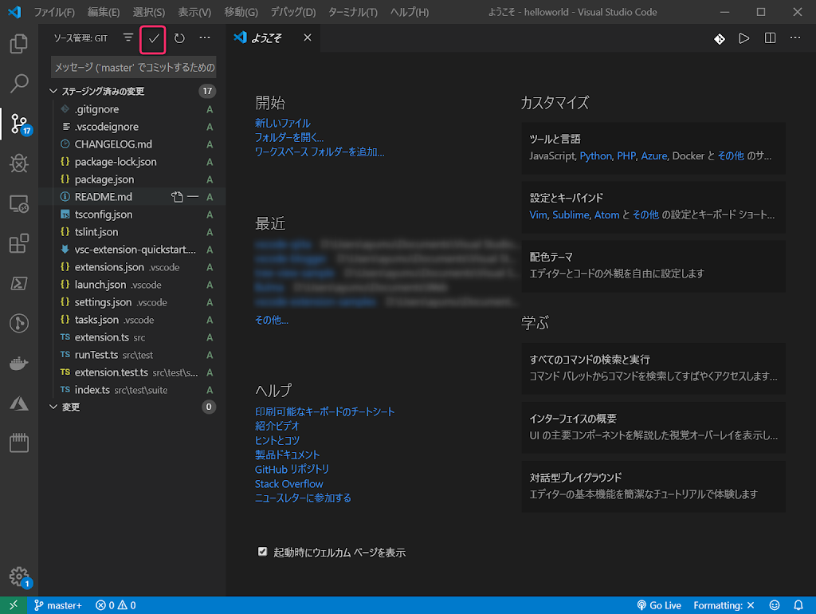The height and width of the screenshot is (614, 816).
Task: Open the Azure icon in activity bar
Action: coord(19,403)
